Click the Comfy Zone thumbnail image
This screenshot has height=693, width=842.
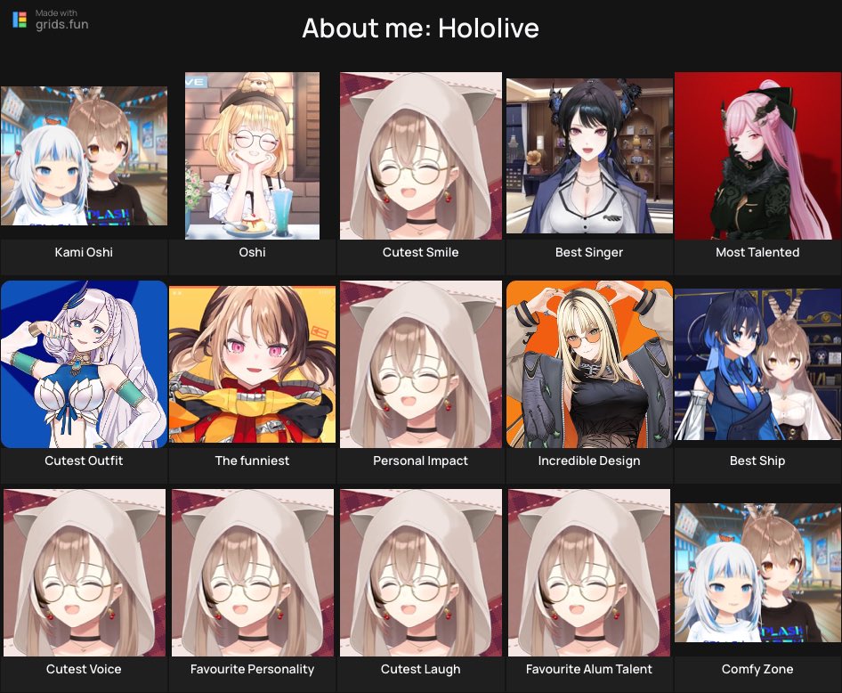(757, 573)
